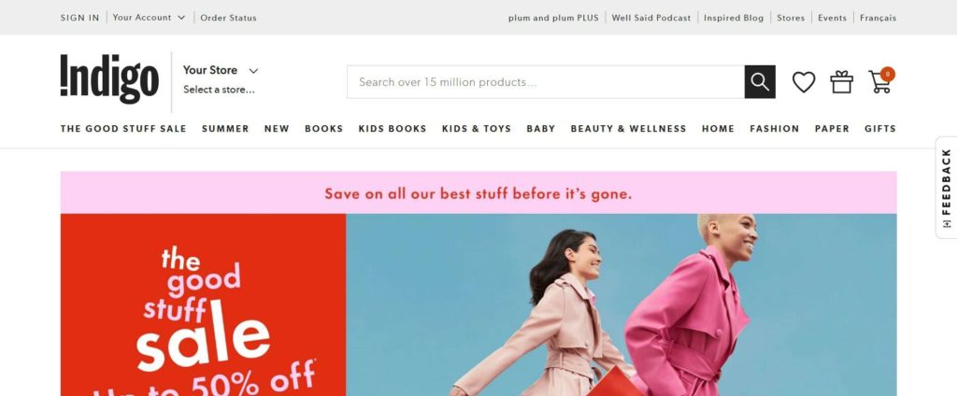Click the Sign In link
Image resolution: width=957 pixels, height=396 pixels.
(80, 18)
